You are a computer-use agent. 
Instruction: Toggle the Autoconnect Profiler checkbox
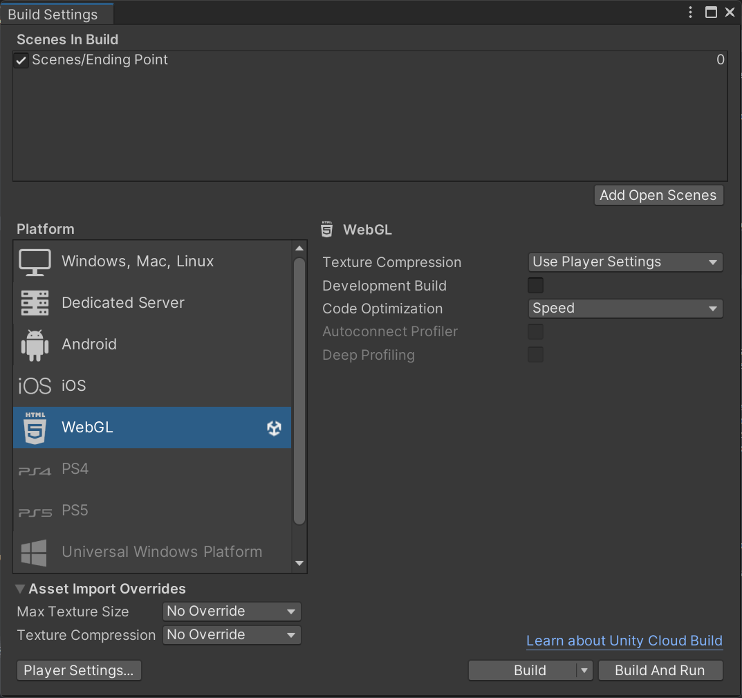(535, 331)
